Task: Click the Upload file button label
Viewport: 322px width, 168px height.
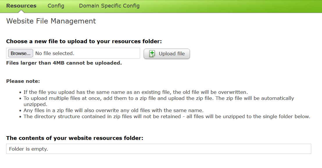Action: coord(172,54)
